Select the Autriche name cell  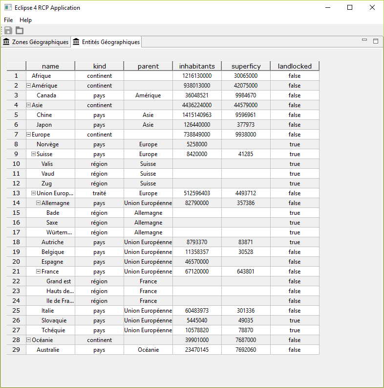click(x=50, y=242)
